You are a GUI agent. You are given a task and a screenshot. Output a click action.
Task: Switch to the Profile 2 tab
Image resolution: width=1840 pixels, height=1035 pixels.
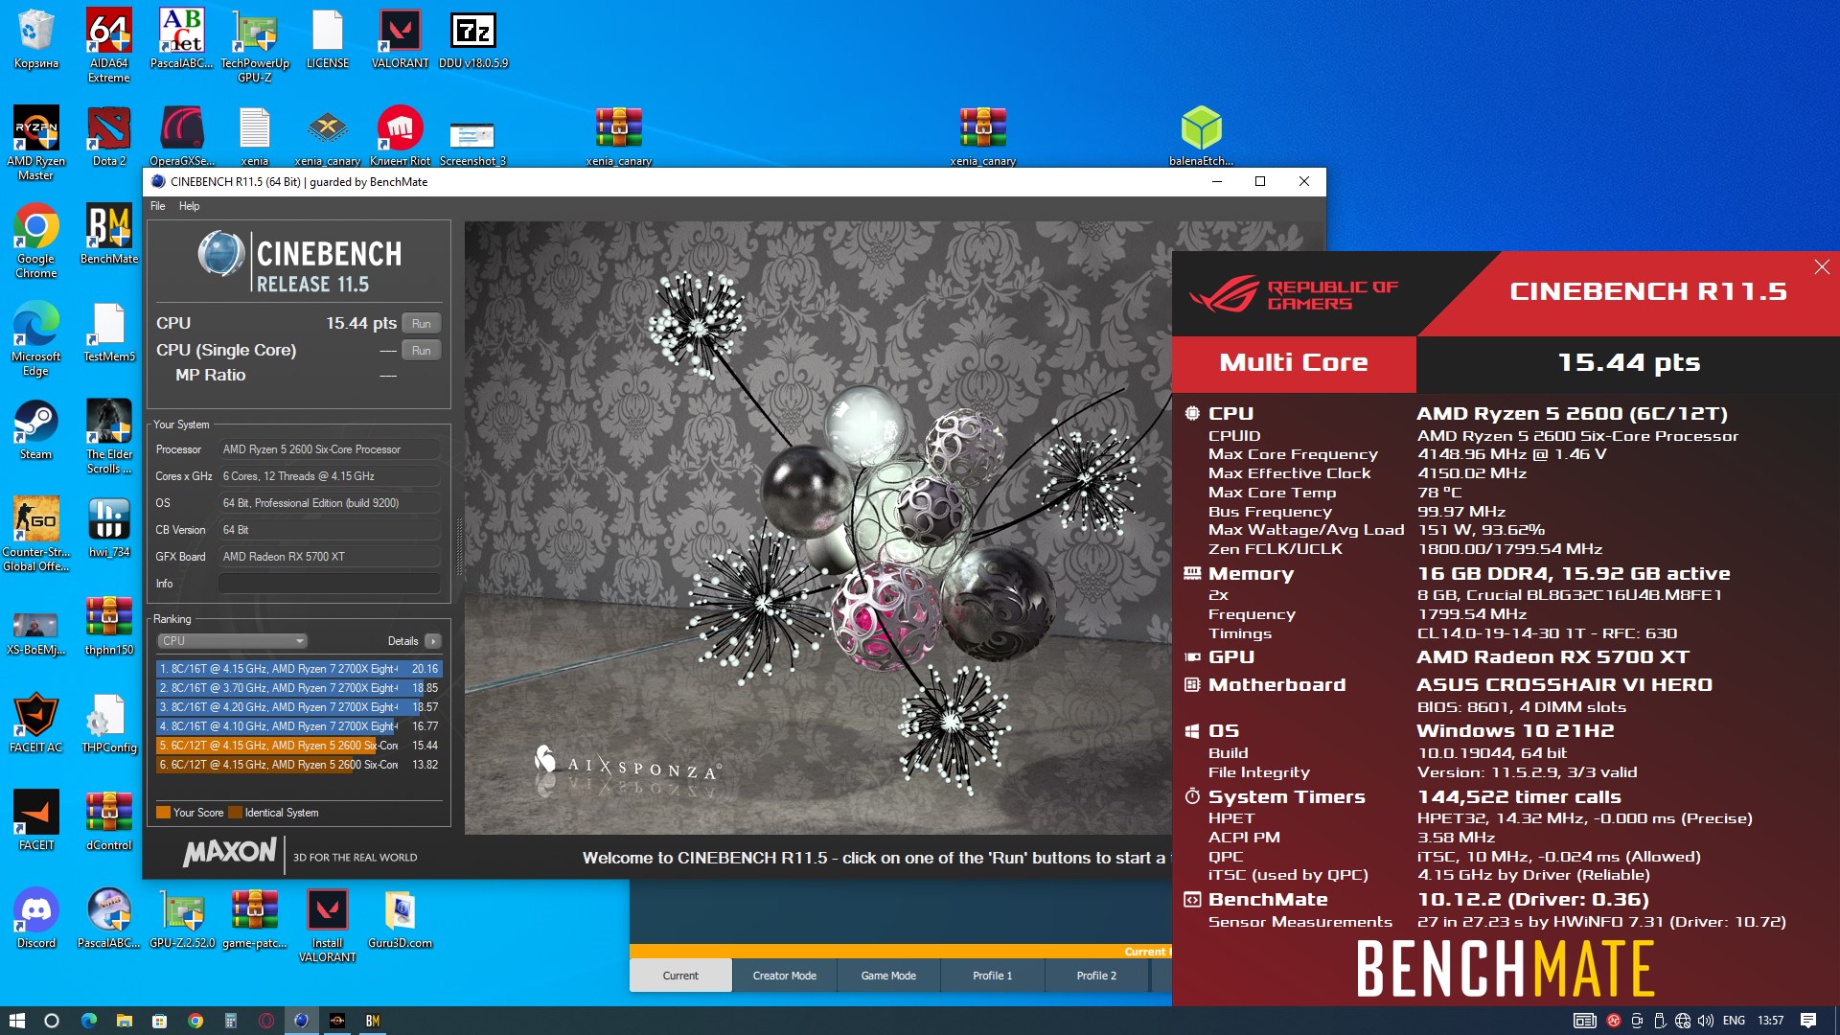coord(1096,976)
